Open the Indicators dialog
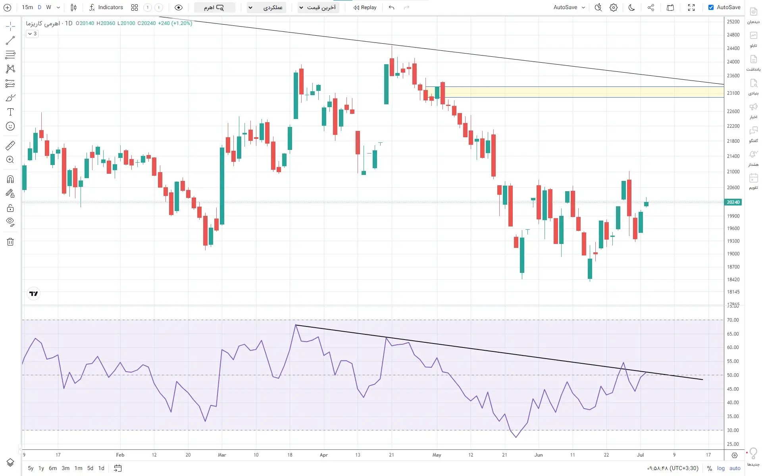 point(106,8)
